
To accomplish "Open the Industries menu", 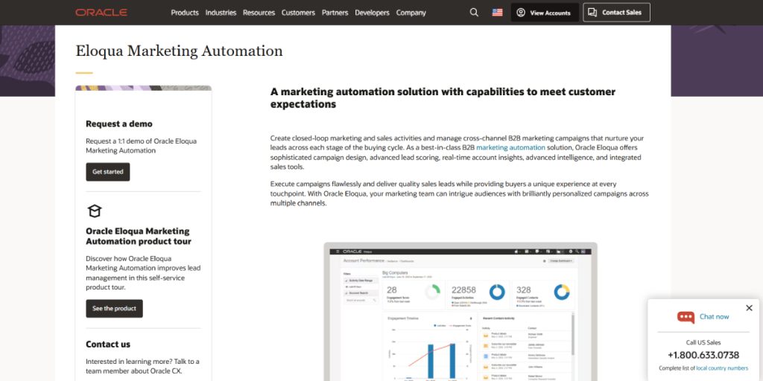I will click(x=221, y=13).
